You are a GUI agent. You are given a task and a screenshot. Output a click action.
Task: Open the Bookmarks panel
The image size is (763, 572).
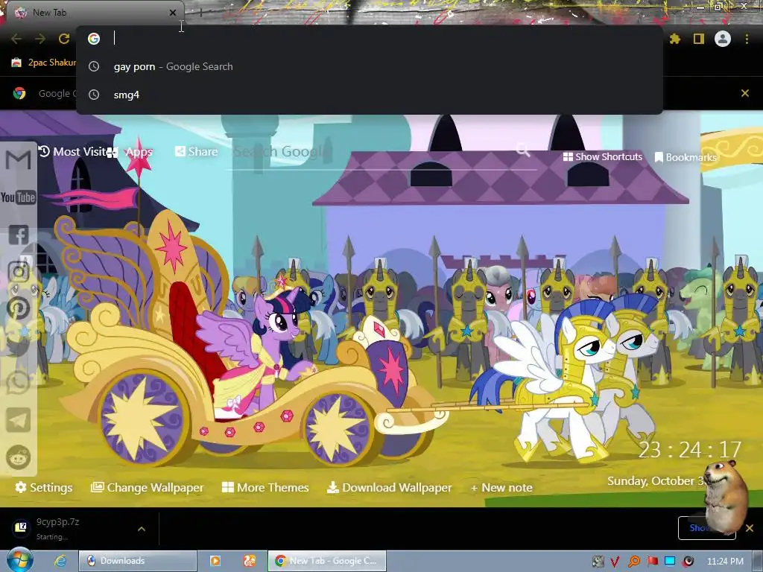coord(686,157)
